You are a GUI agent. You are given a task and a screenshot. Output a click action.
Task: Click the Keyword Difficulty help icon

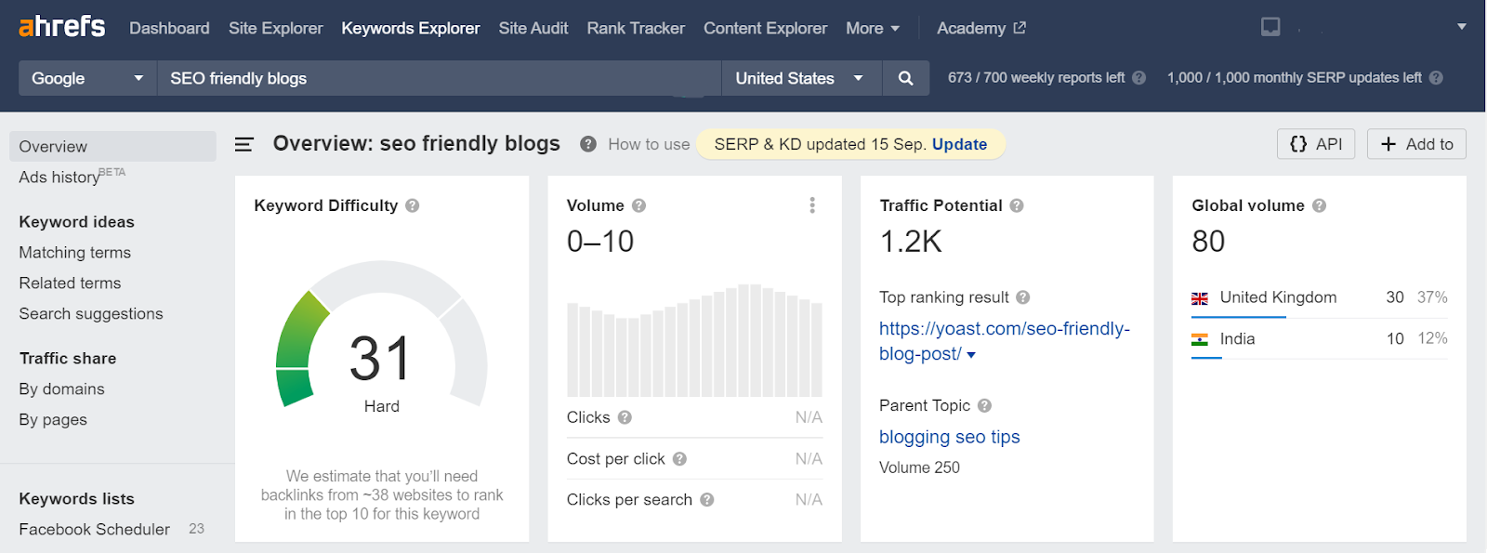[x=413, y=205]
